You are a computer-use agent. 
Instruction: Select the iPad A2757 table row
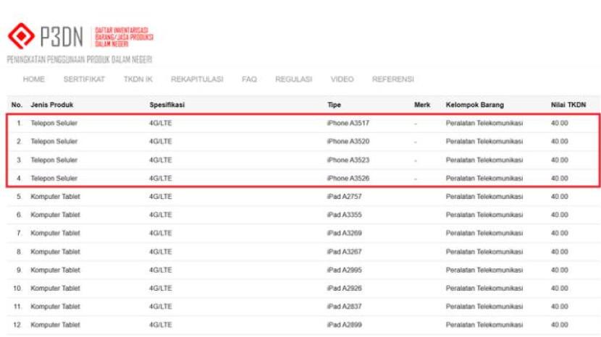pos(343,197)
